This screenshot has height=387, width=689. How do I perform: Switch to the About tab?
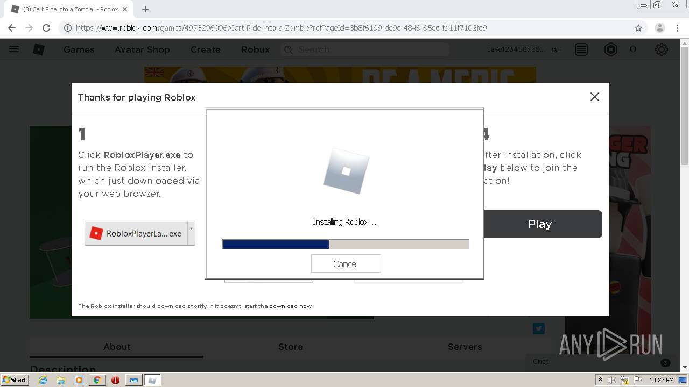(x=117, y=347)
